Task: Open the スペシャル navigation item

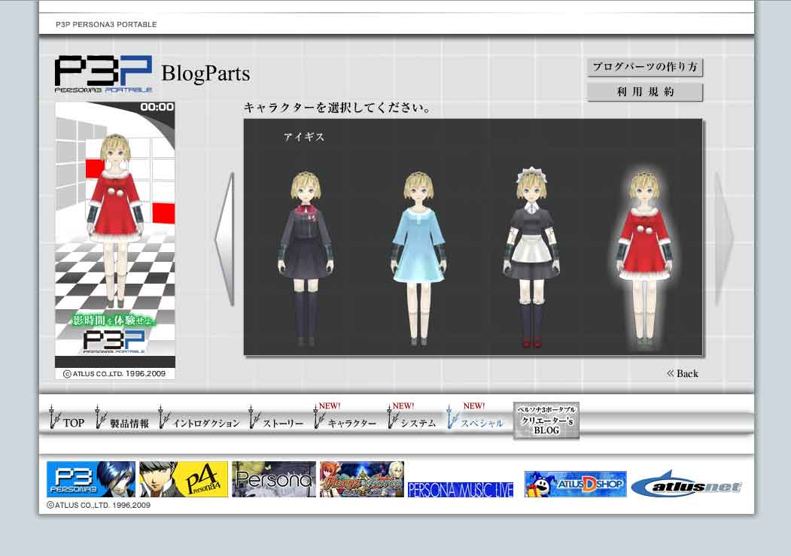Action: pyautogui.click(x=475, y=418)
